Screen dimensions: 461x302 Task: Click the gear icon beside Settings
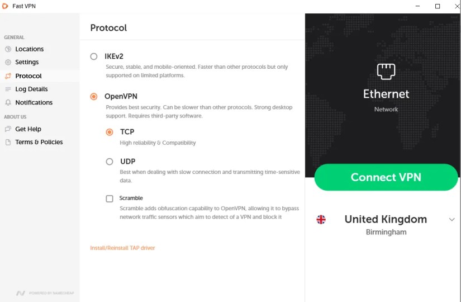pos(8,62)
